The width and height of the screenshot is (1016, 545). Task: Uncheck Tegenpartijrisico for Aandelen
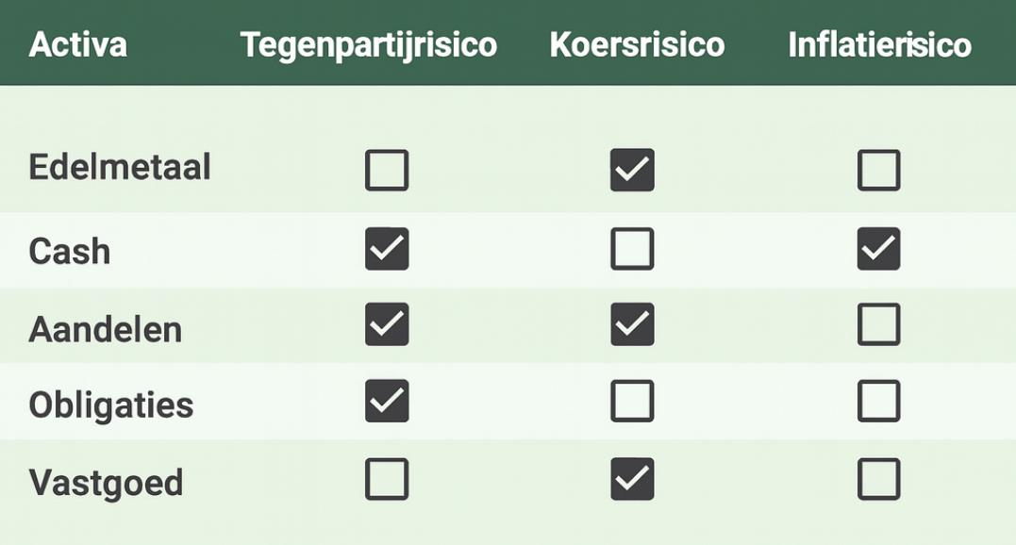387,325
